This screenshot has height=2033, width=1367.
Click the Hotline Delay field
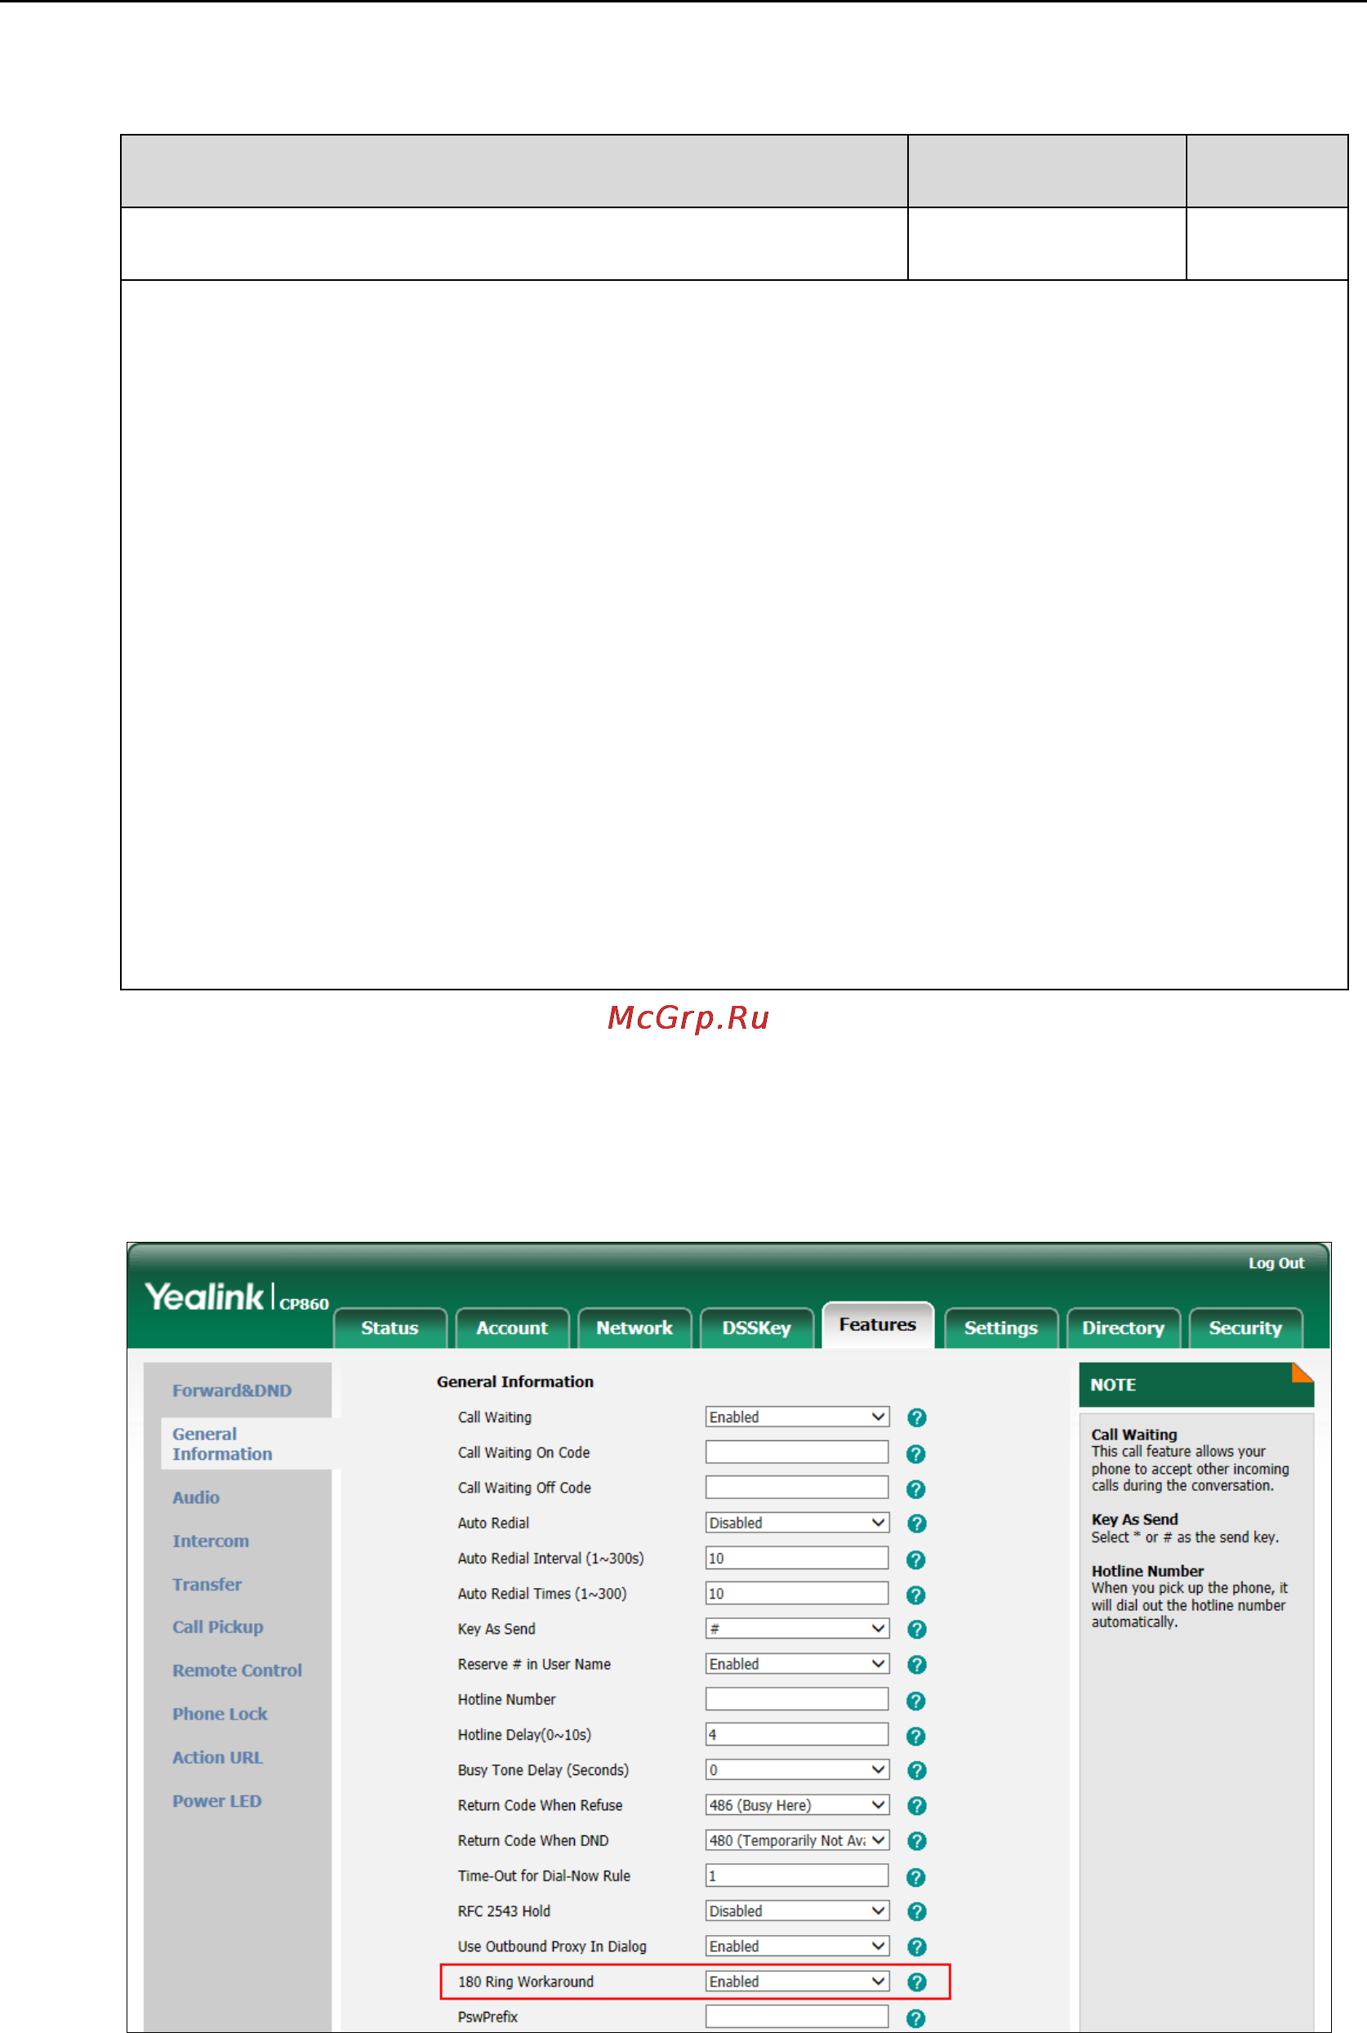tap(797, 1735)
